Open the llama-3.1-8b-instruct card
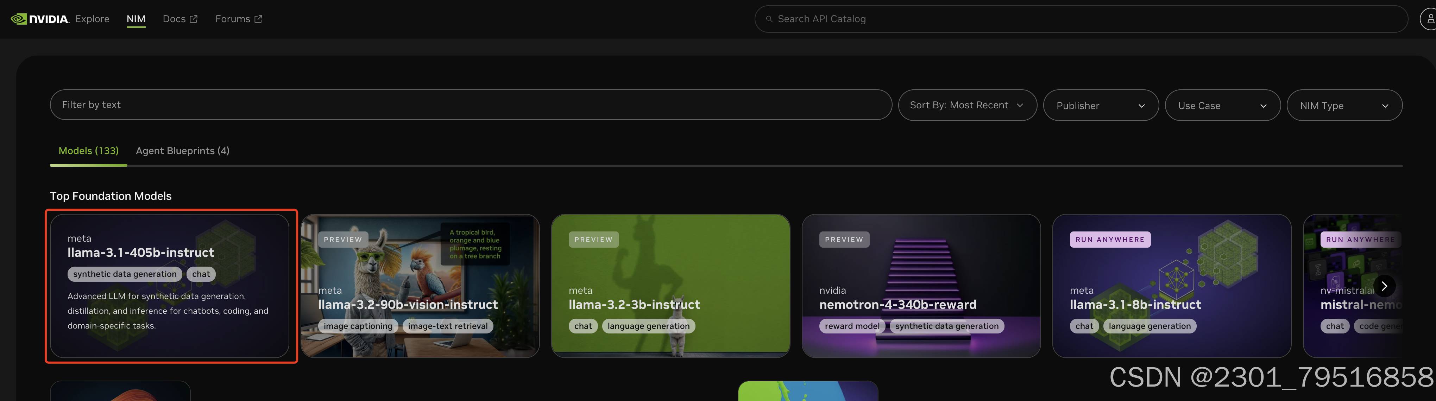The image size is (1436, 401). pos(1172,286)
